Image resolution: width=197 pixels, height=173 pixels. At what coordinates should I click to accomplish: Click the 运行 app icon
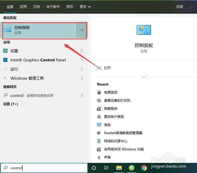(5, 69)
